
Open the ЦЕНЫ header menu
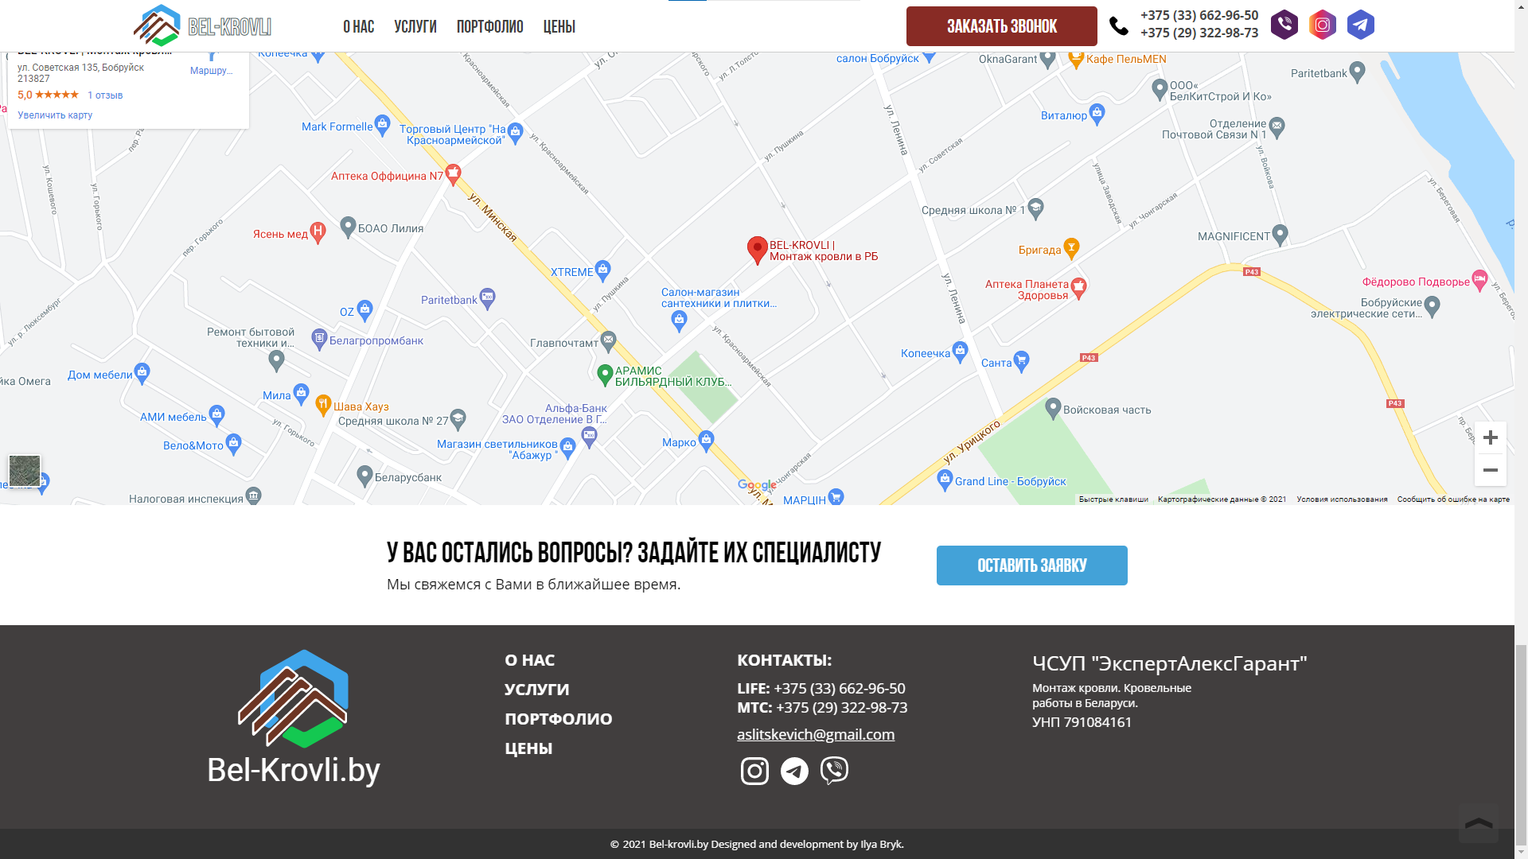559,26
